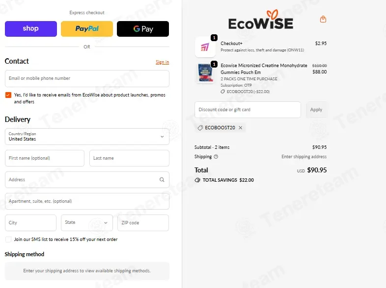The image size is (386, 288).
Task: Open the creatine gummies product thumbnail
Action: [205, 73]
